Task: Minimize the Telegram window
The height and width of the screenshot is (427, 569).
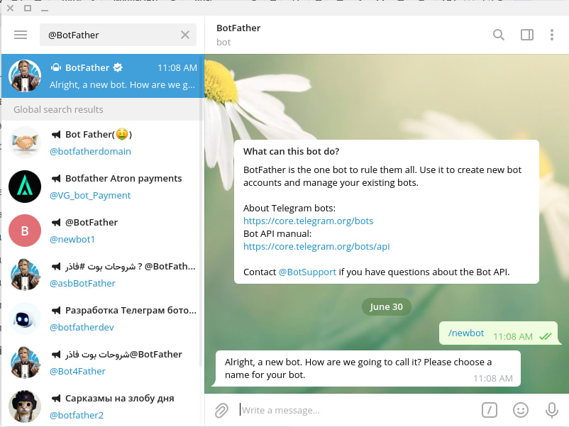Action: [45, 9]
